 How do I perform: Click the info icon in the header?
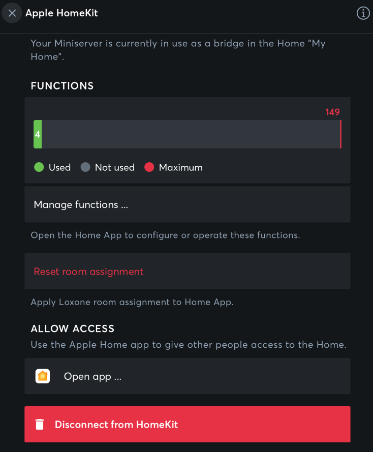tap(363, 13)
